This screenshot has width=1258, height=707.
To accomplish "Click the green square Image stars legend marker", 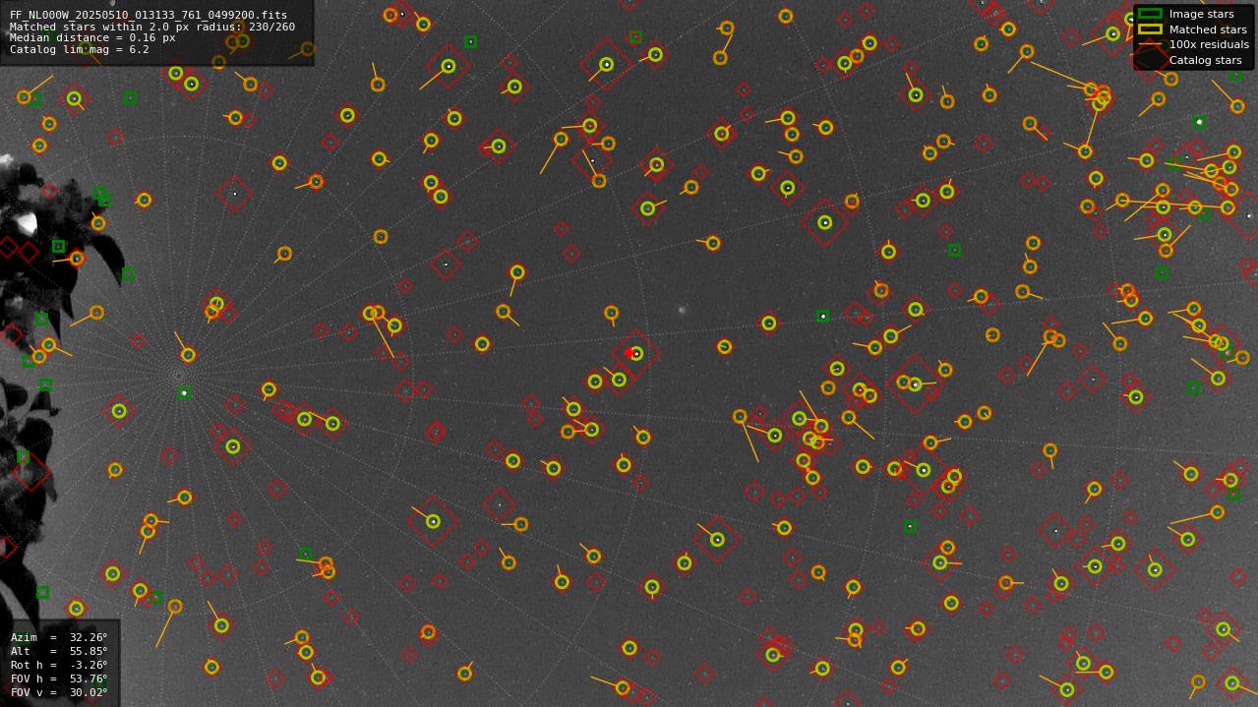I will pyautogui.click(x=1149, y=14).
